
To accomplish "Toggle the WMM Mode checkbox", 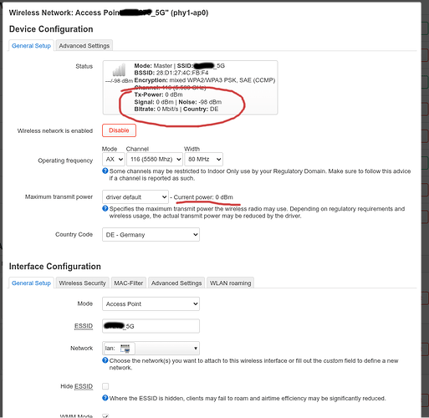I will (x=105, y=416).
